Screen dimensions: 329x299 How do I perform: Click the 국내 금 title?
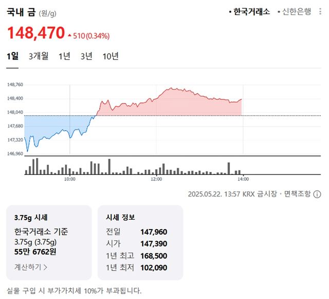(x=22, y=12)
